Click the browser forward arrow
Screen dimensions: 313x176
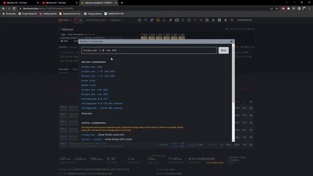[9, 9]
